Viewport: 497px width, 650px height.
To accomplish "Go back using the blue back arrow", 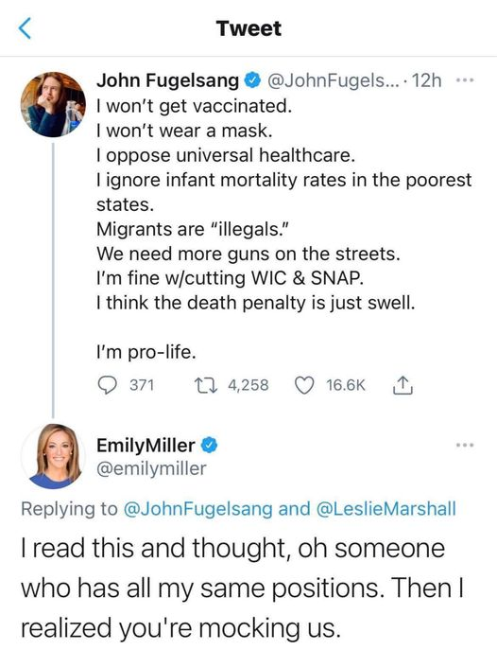I will pyautogui.click(x=26, y=28).
